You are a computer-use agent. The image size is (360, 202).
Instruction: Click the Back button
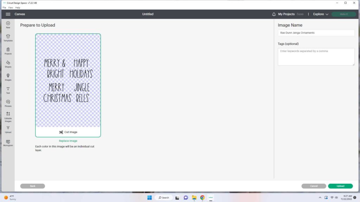(33, 186)
